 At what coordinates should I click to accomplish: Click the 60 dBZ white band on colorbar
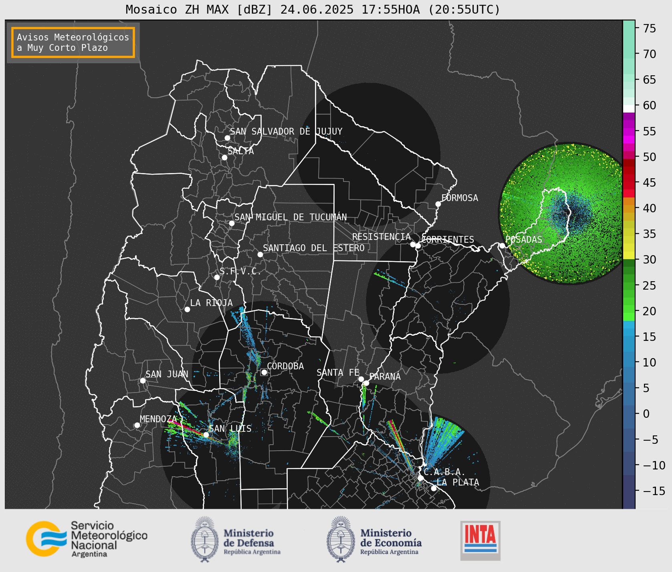tap(629, 108)
